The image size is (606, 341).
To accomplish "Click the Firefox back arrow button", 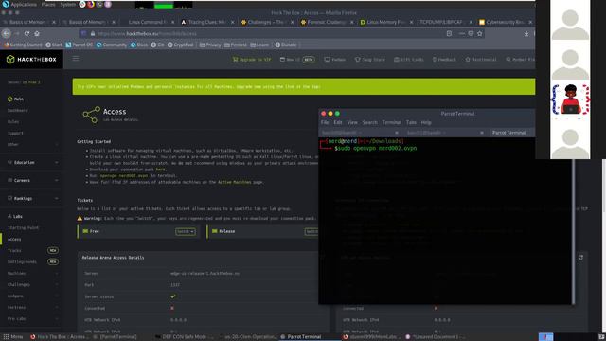I will [6, 34].
